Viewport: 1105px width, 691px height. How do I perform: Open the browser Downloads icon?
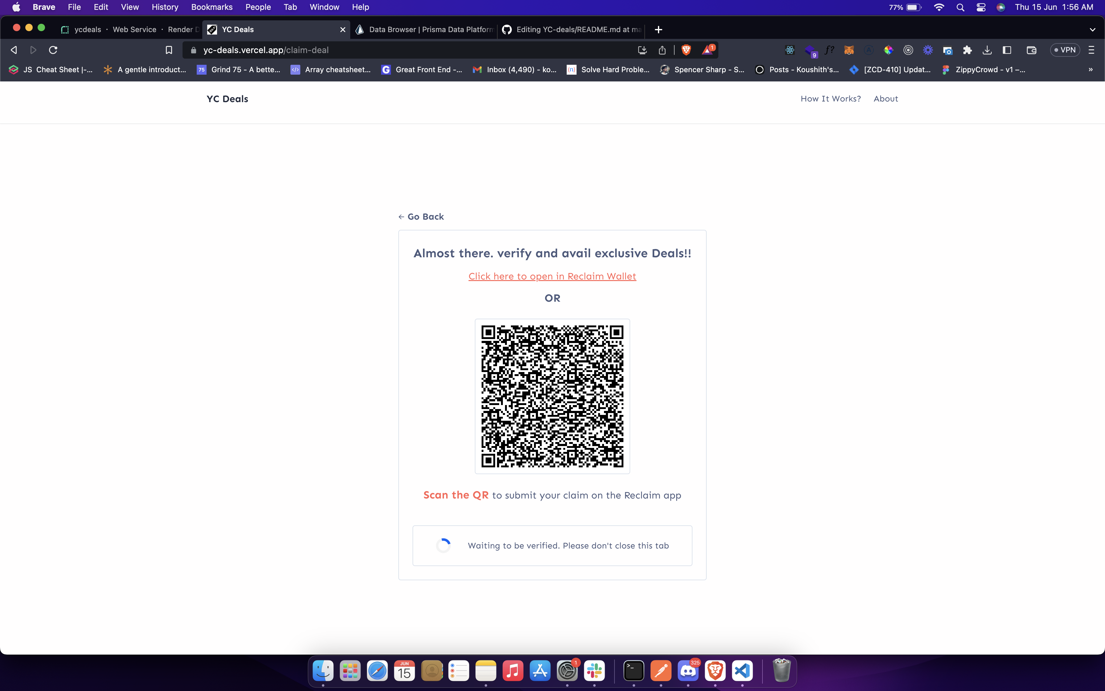click(987, 50)
